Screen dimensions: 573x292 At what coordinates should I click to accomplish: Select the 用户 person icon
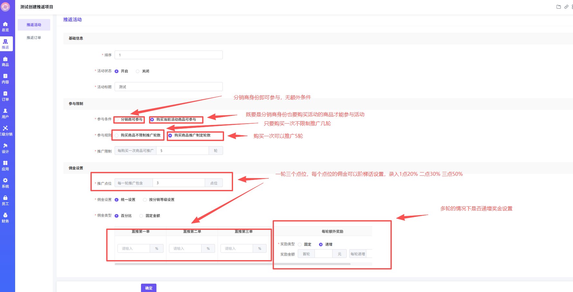(5, 111)
